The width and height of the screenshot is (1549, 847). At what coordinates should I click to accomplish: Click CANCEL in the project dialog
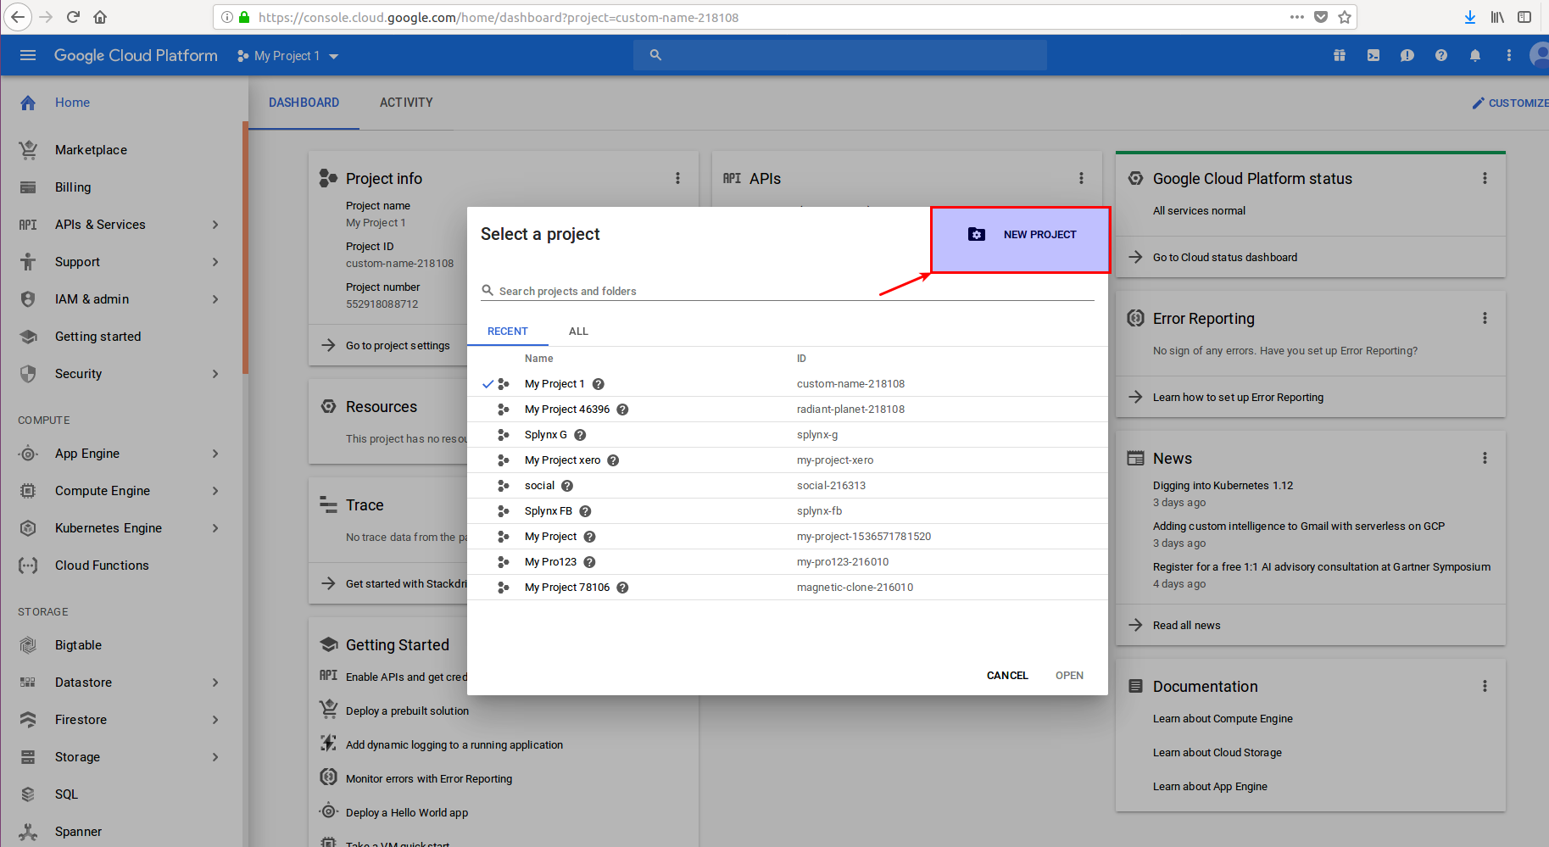1007,676
